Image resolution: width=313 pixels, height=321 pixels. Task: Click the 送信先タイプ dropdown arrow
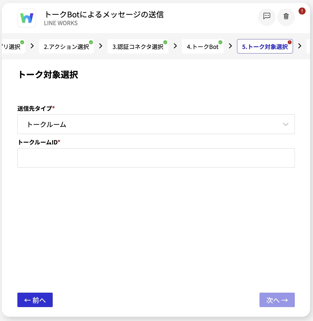pyautogui.click(x=286, y=124)
